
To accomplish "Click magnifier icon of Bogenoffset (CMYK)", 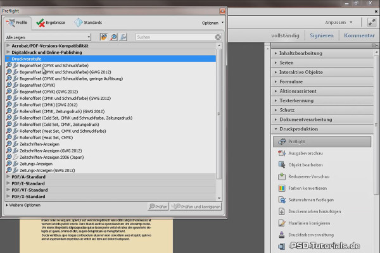I will [9, 85].
